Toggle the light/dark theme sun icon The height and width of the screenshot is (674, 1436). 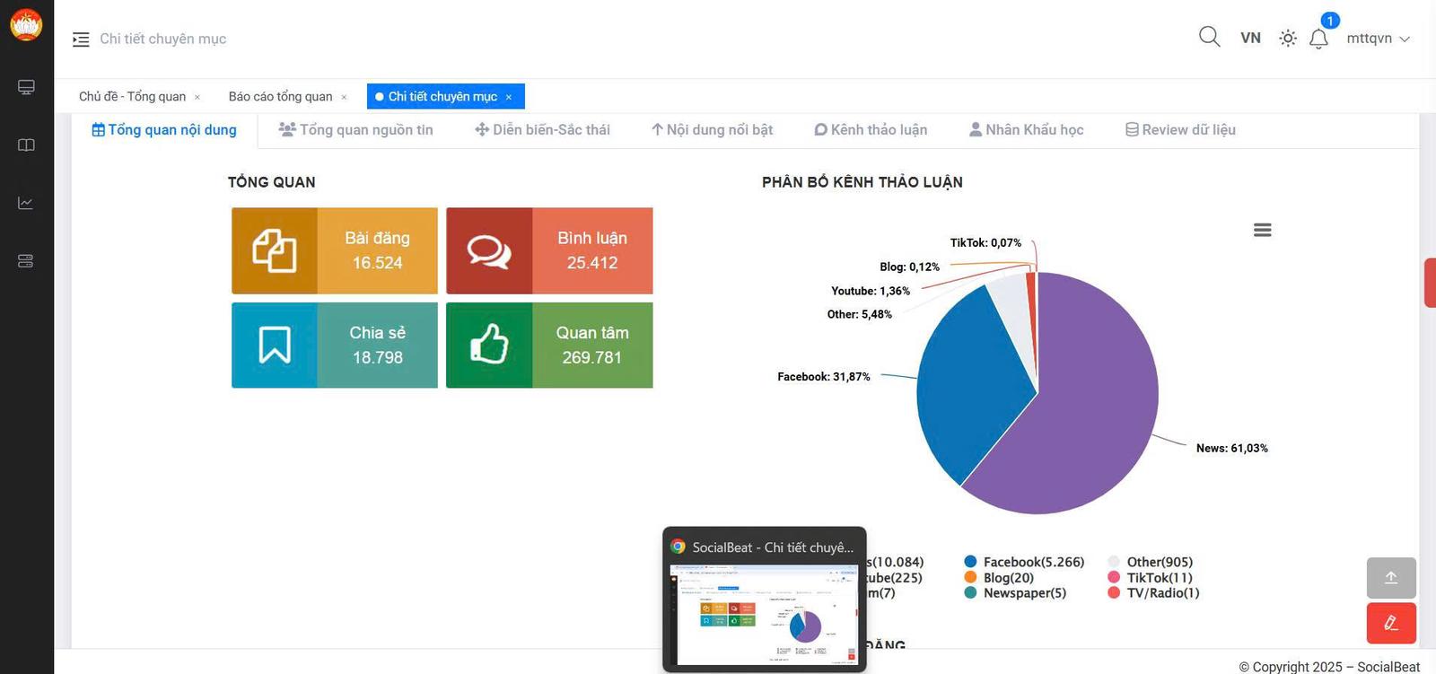pyautogui.click(x=1287, y=38)
